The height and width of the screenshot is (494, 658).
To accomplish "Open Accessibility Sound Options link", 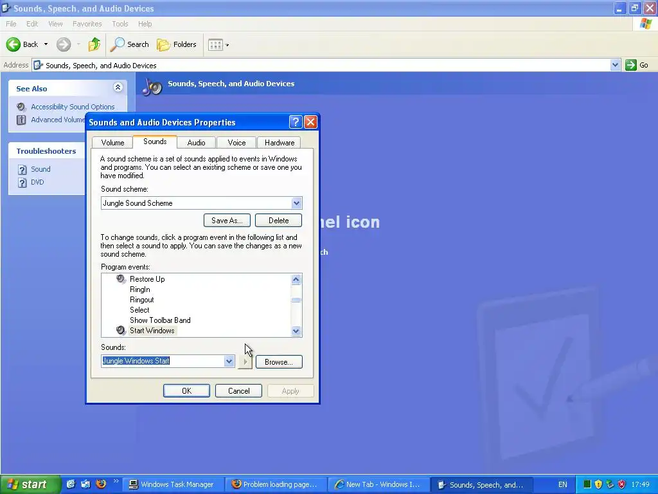I will pos(73,107).
